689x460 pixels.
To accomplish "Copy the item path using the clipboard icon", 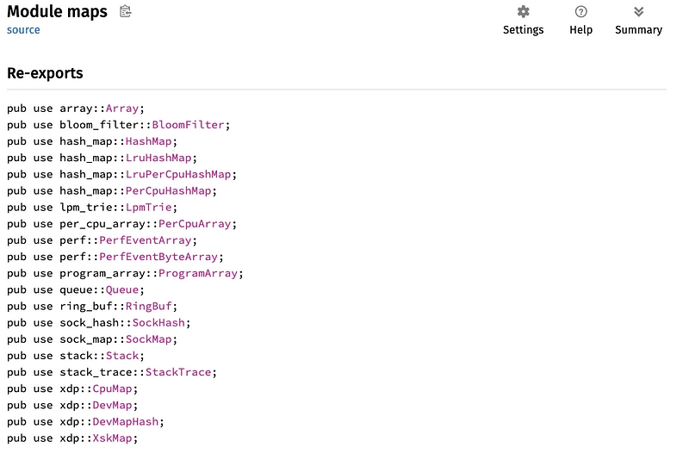I will point(125,11).
